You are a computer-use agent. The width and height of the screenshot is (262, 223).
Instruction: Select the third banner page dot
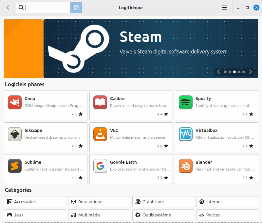point(234,72)
